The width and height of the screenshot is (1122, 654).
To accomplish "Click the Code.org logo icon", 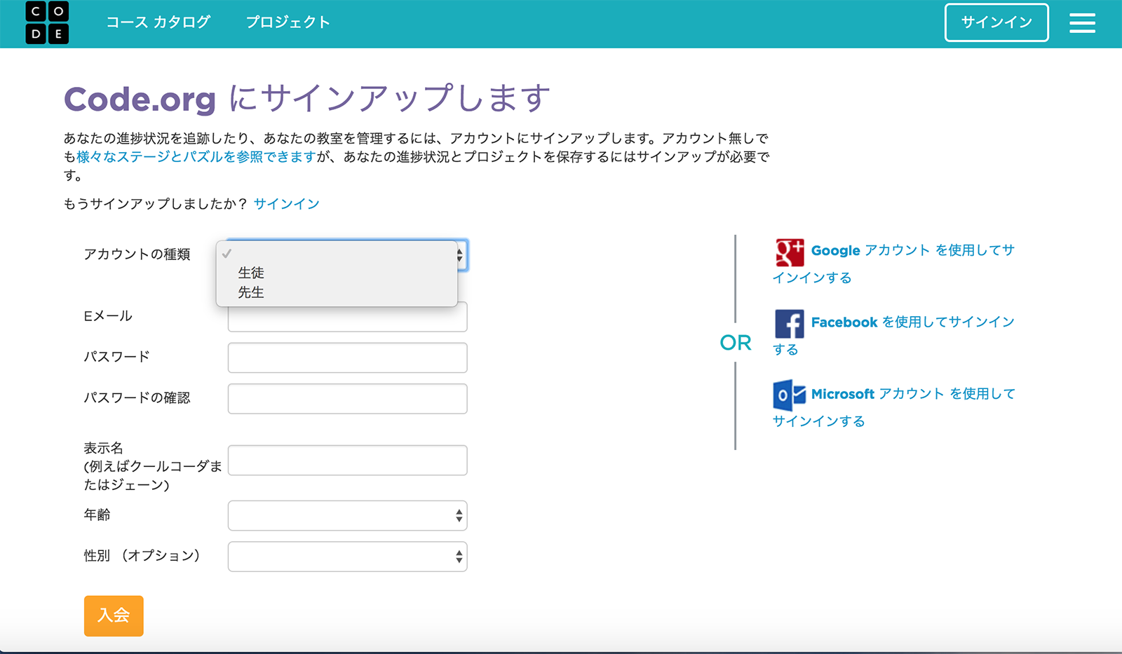I will coord(47,23).
